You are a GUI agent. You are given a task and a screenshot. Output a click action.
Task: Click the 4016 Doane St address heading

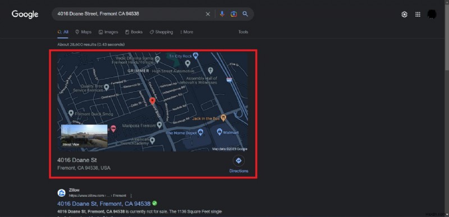(x=77, y=160)
